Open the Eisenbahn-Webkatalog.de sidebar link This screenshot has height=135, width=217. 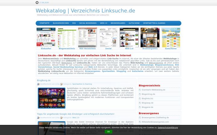point(153,90)
